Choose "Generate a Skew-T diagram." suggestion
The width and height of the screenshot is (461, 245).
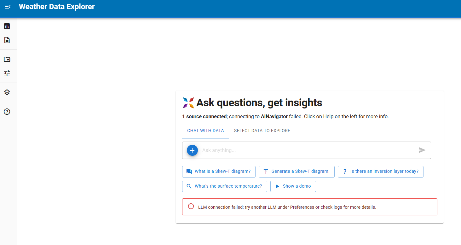[296, 172]
